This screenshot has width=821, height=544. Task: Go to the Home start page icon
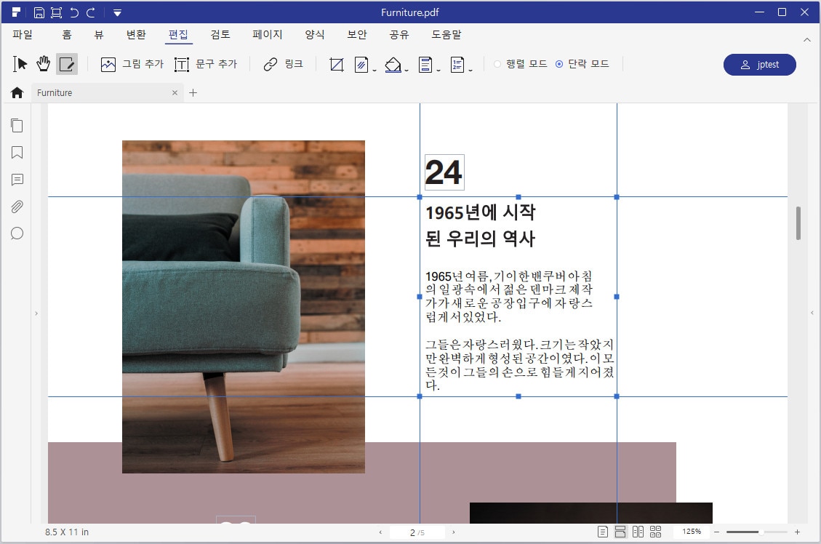click(17, 92)
